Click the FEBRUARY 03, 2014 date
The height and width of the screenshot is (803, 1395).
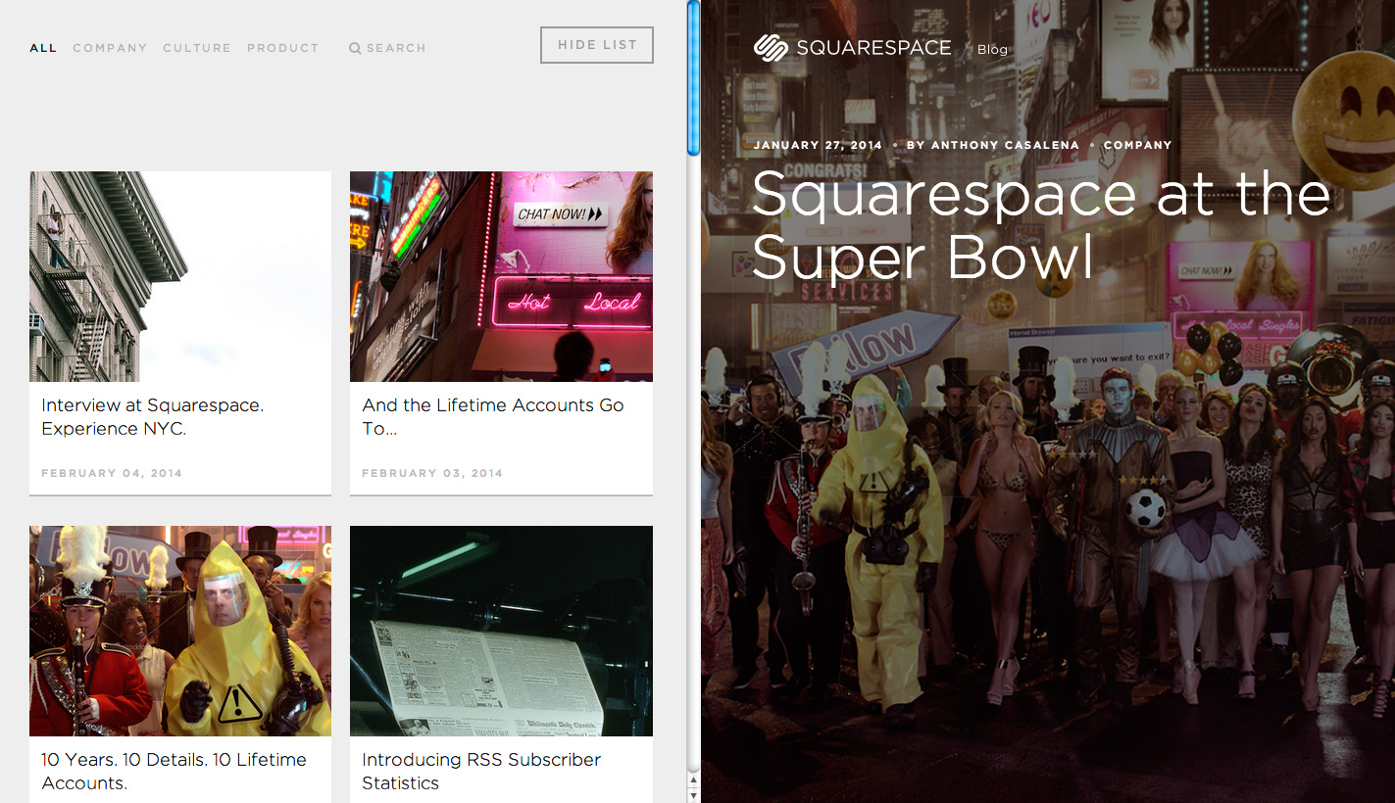point(432,473)
